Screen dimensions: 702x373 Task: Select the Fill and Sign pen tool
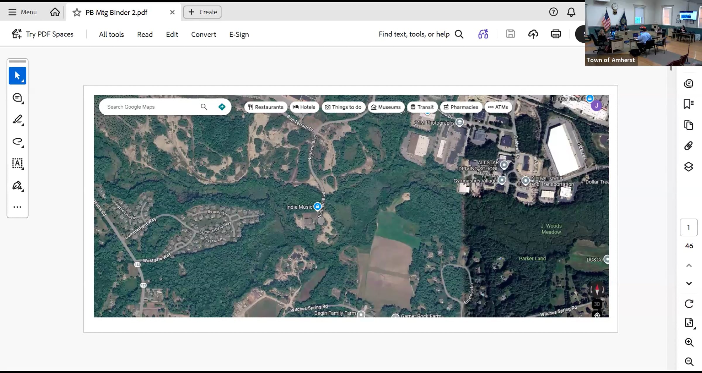point(18,185)
